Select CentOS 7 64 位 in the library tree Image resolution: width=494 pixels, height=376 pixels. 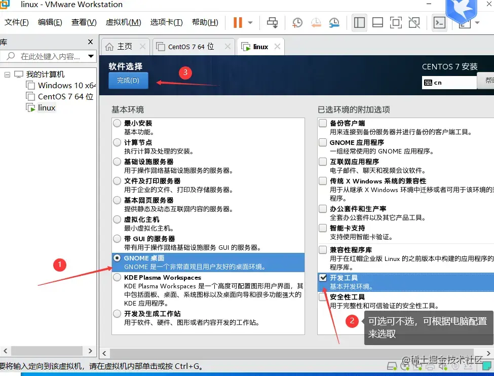(x=60, y=96)
